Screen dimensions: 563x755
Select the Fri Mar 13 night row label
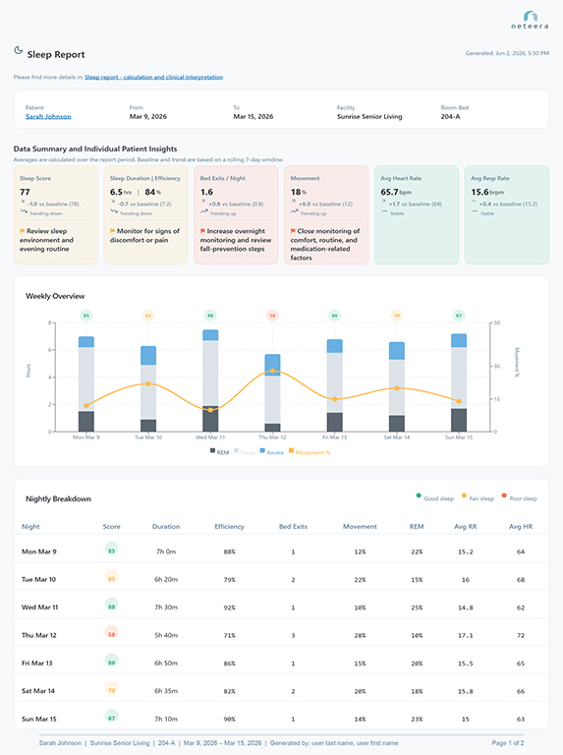point(37,664)
